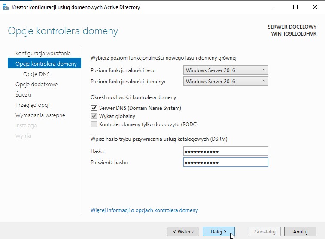
Task: Open the Opcje DNS step
Action: 36,74
